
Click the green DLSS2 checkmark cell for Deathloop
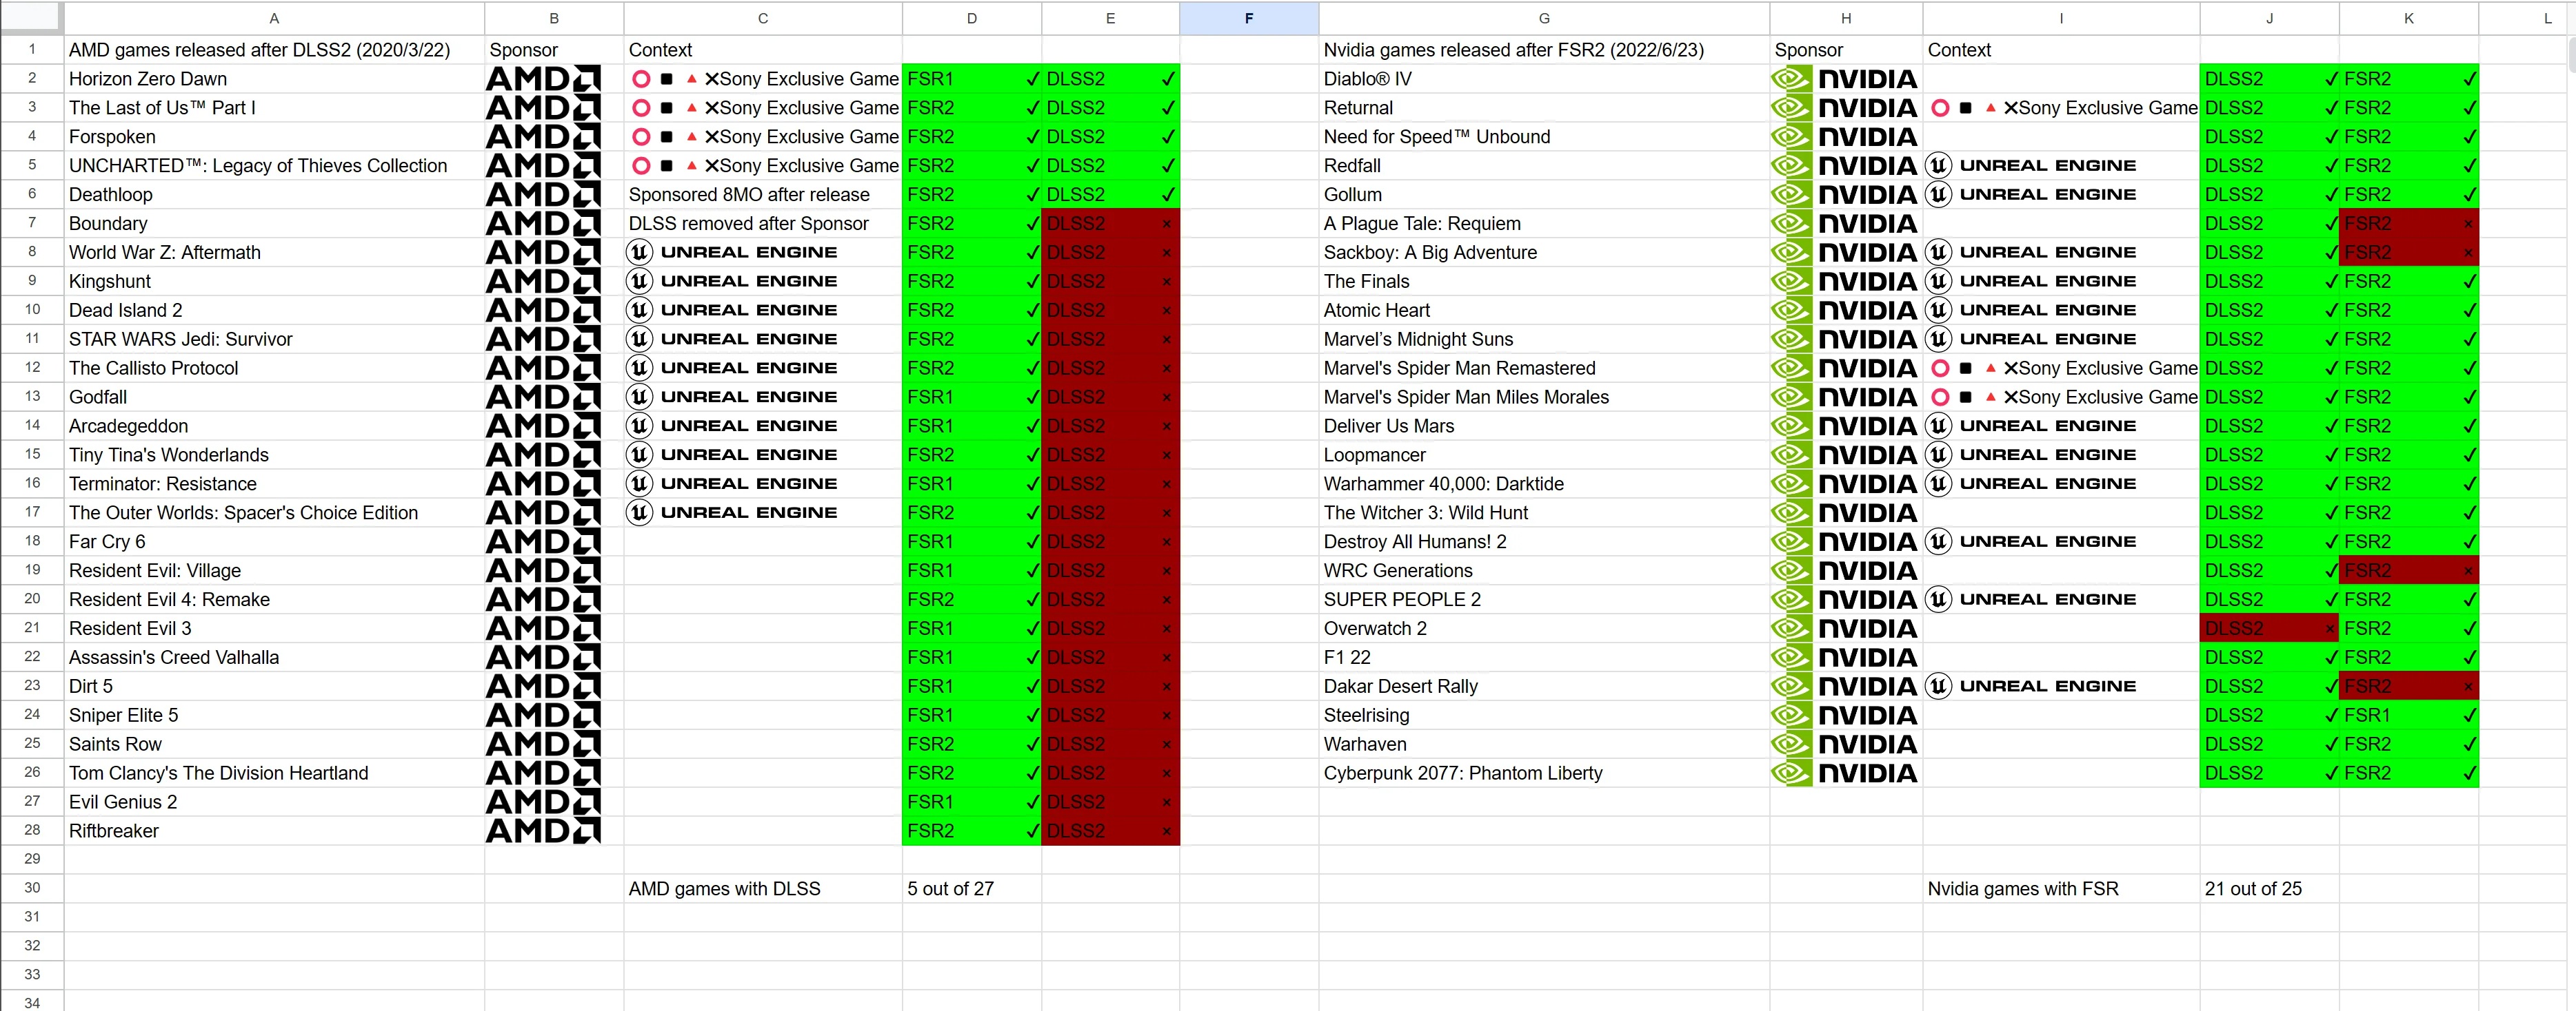point(1110,195)
